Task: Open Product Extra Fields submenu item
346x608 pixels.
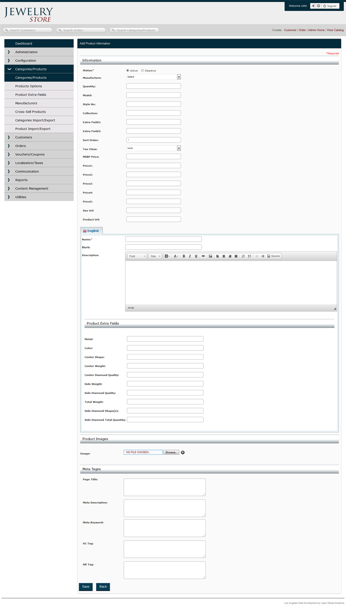Action: coord(39,95)
